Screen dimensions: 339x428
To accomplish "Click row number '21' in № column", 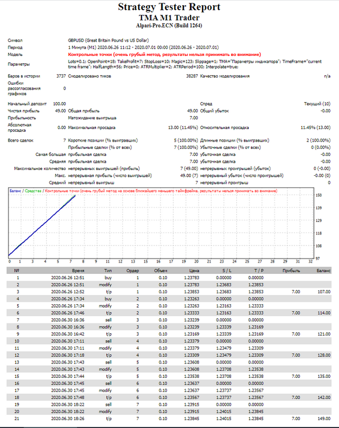I will (17, 418).
